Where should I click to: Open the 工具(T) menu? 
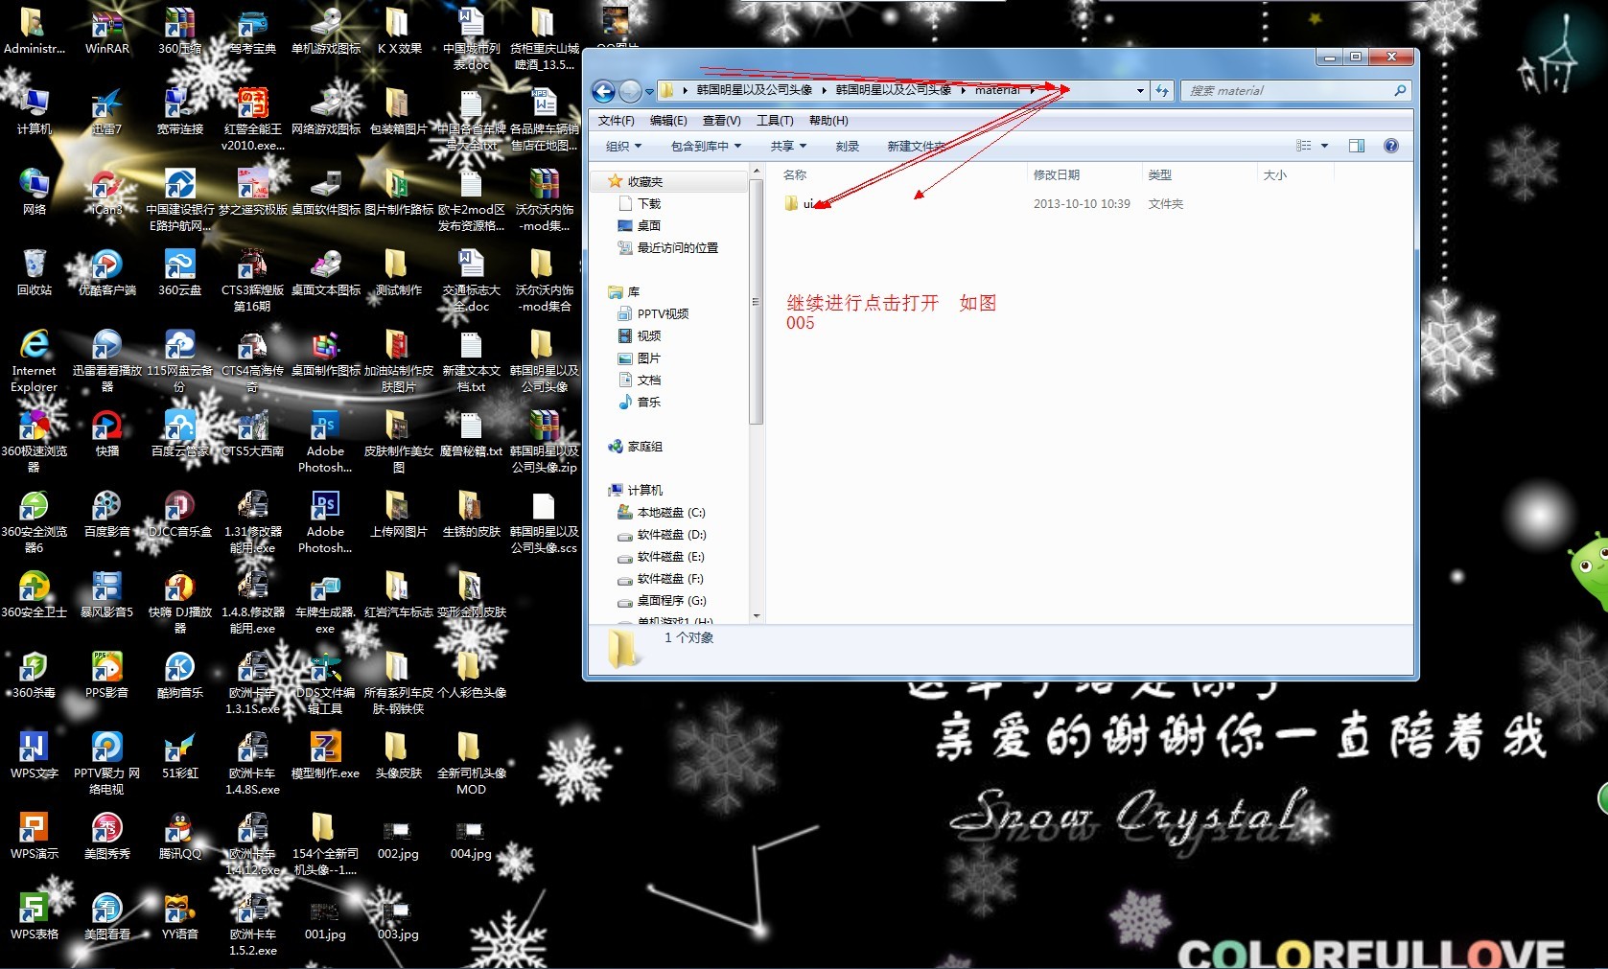point(775,121)
